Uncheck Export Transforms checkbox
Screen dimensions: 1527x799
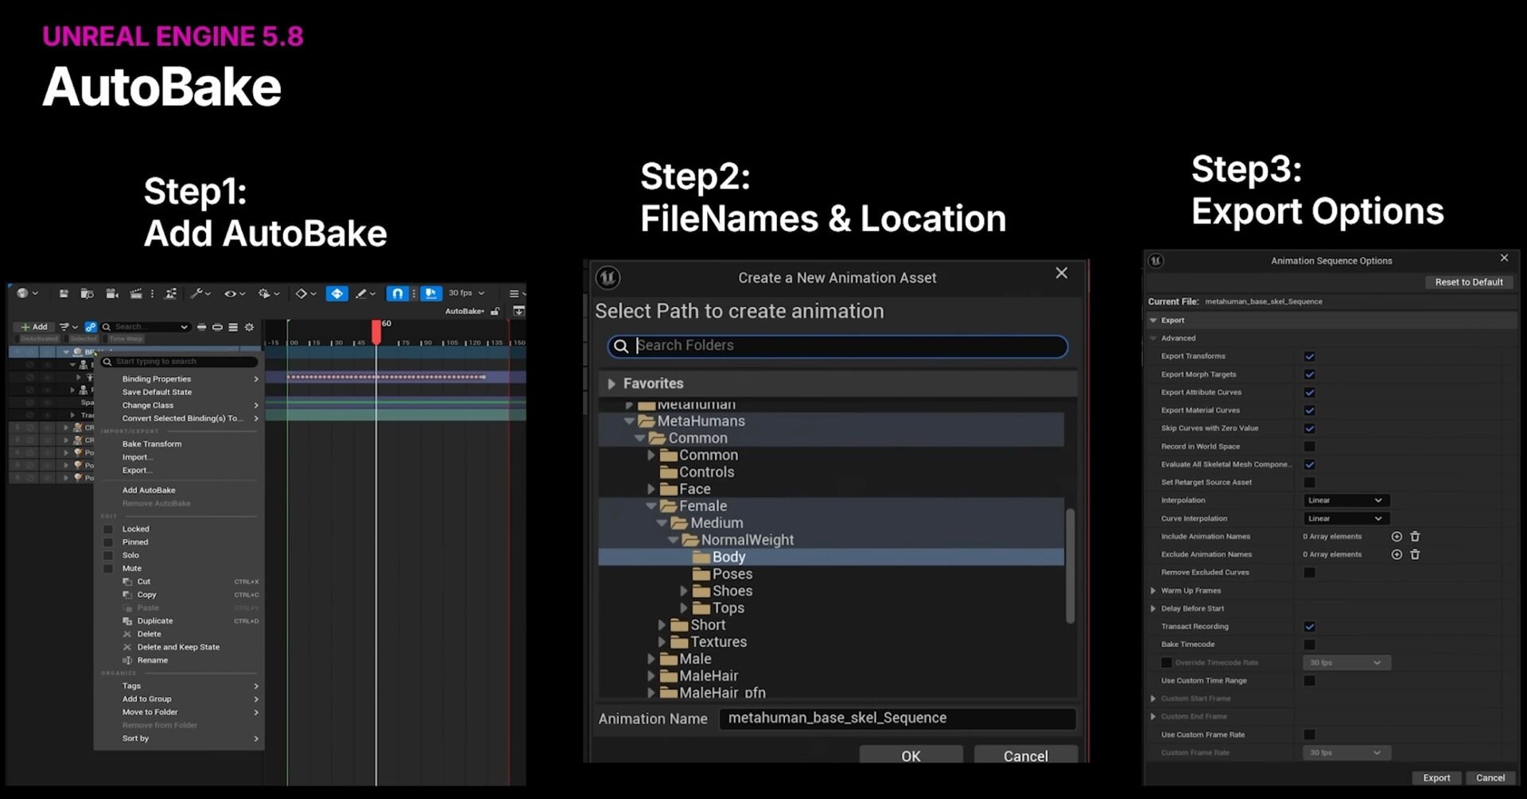coord(1310,356)
